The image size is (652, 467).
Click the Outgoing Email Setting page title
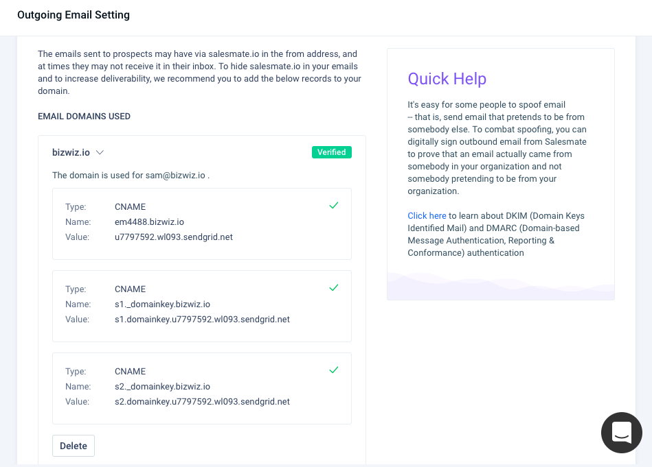tap(74, 15)
